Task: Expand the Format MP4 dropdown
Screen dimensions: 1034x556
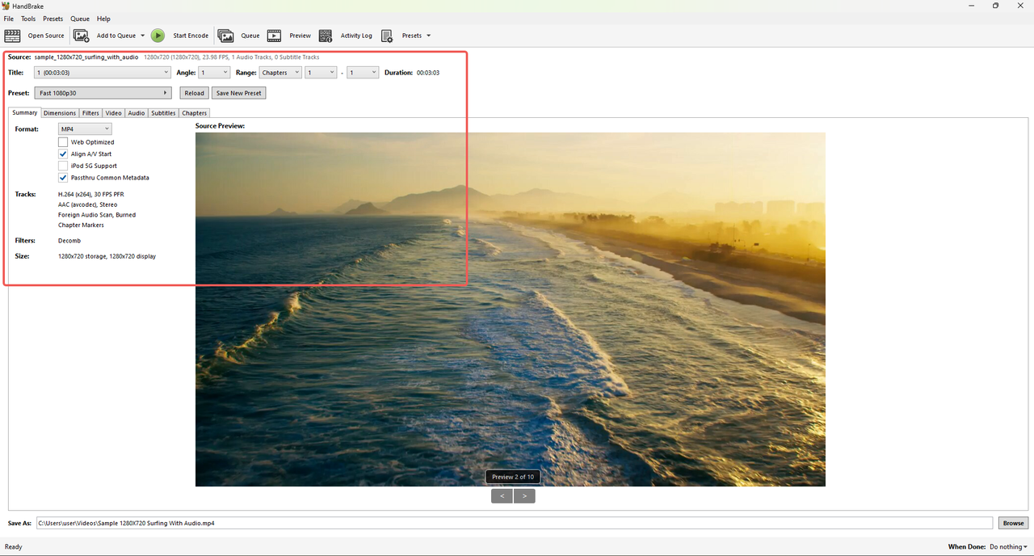Action: tap(85, 129)
